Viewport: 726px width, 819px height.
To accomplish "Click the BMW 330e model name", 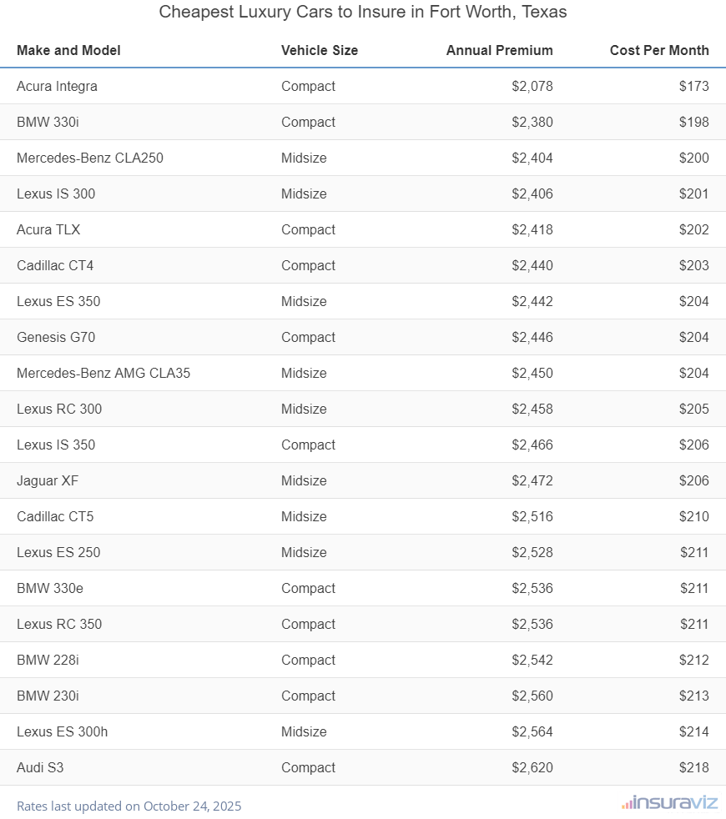I will pos(50,588).
